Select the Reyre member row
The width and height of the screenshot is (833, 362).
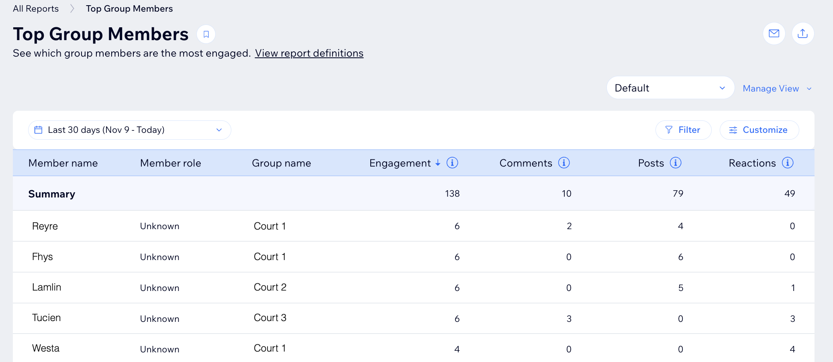(45, 226)
